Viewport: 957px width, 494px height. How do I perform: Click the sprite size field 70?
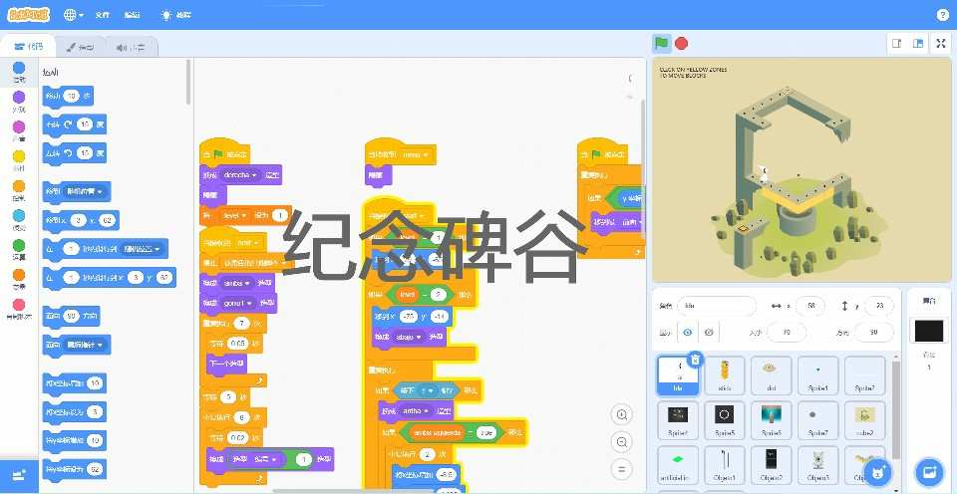pos(787,333)
